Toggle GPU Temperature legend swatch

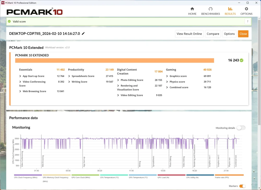[x=143, y=175]
